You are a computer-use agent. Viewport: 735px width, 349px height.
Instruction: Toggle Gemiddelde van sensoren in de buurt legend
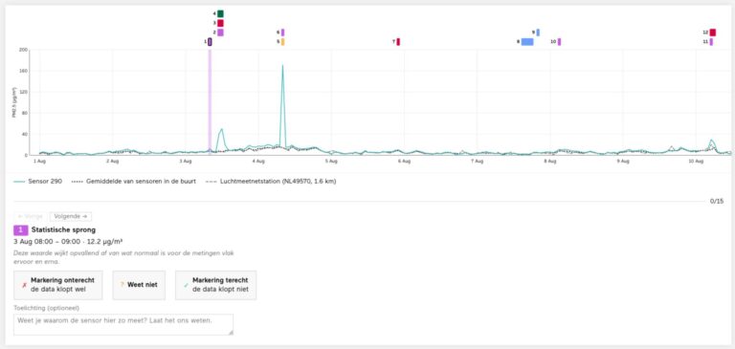pyautogui.click(x=134, y=182)
